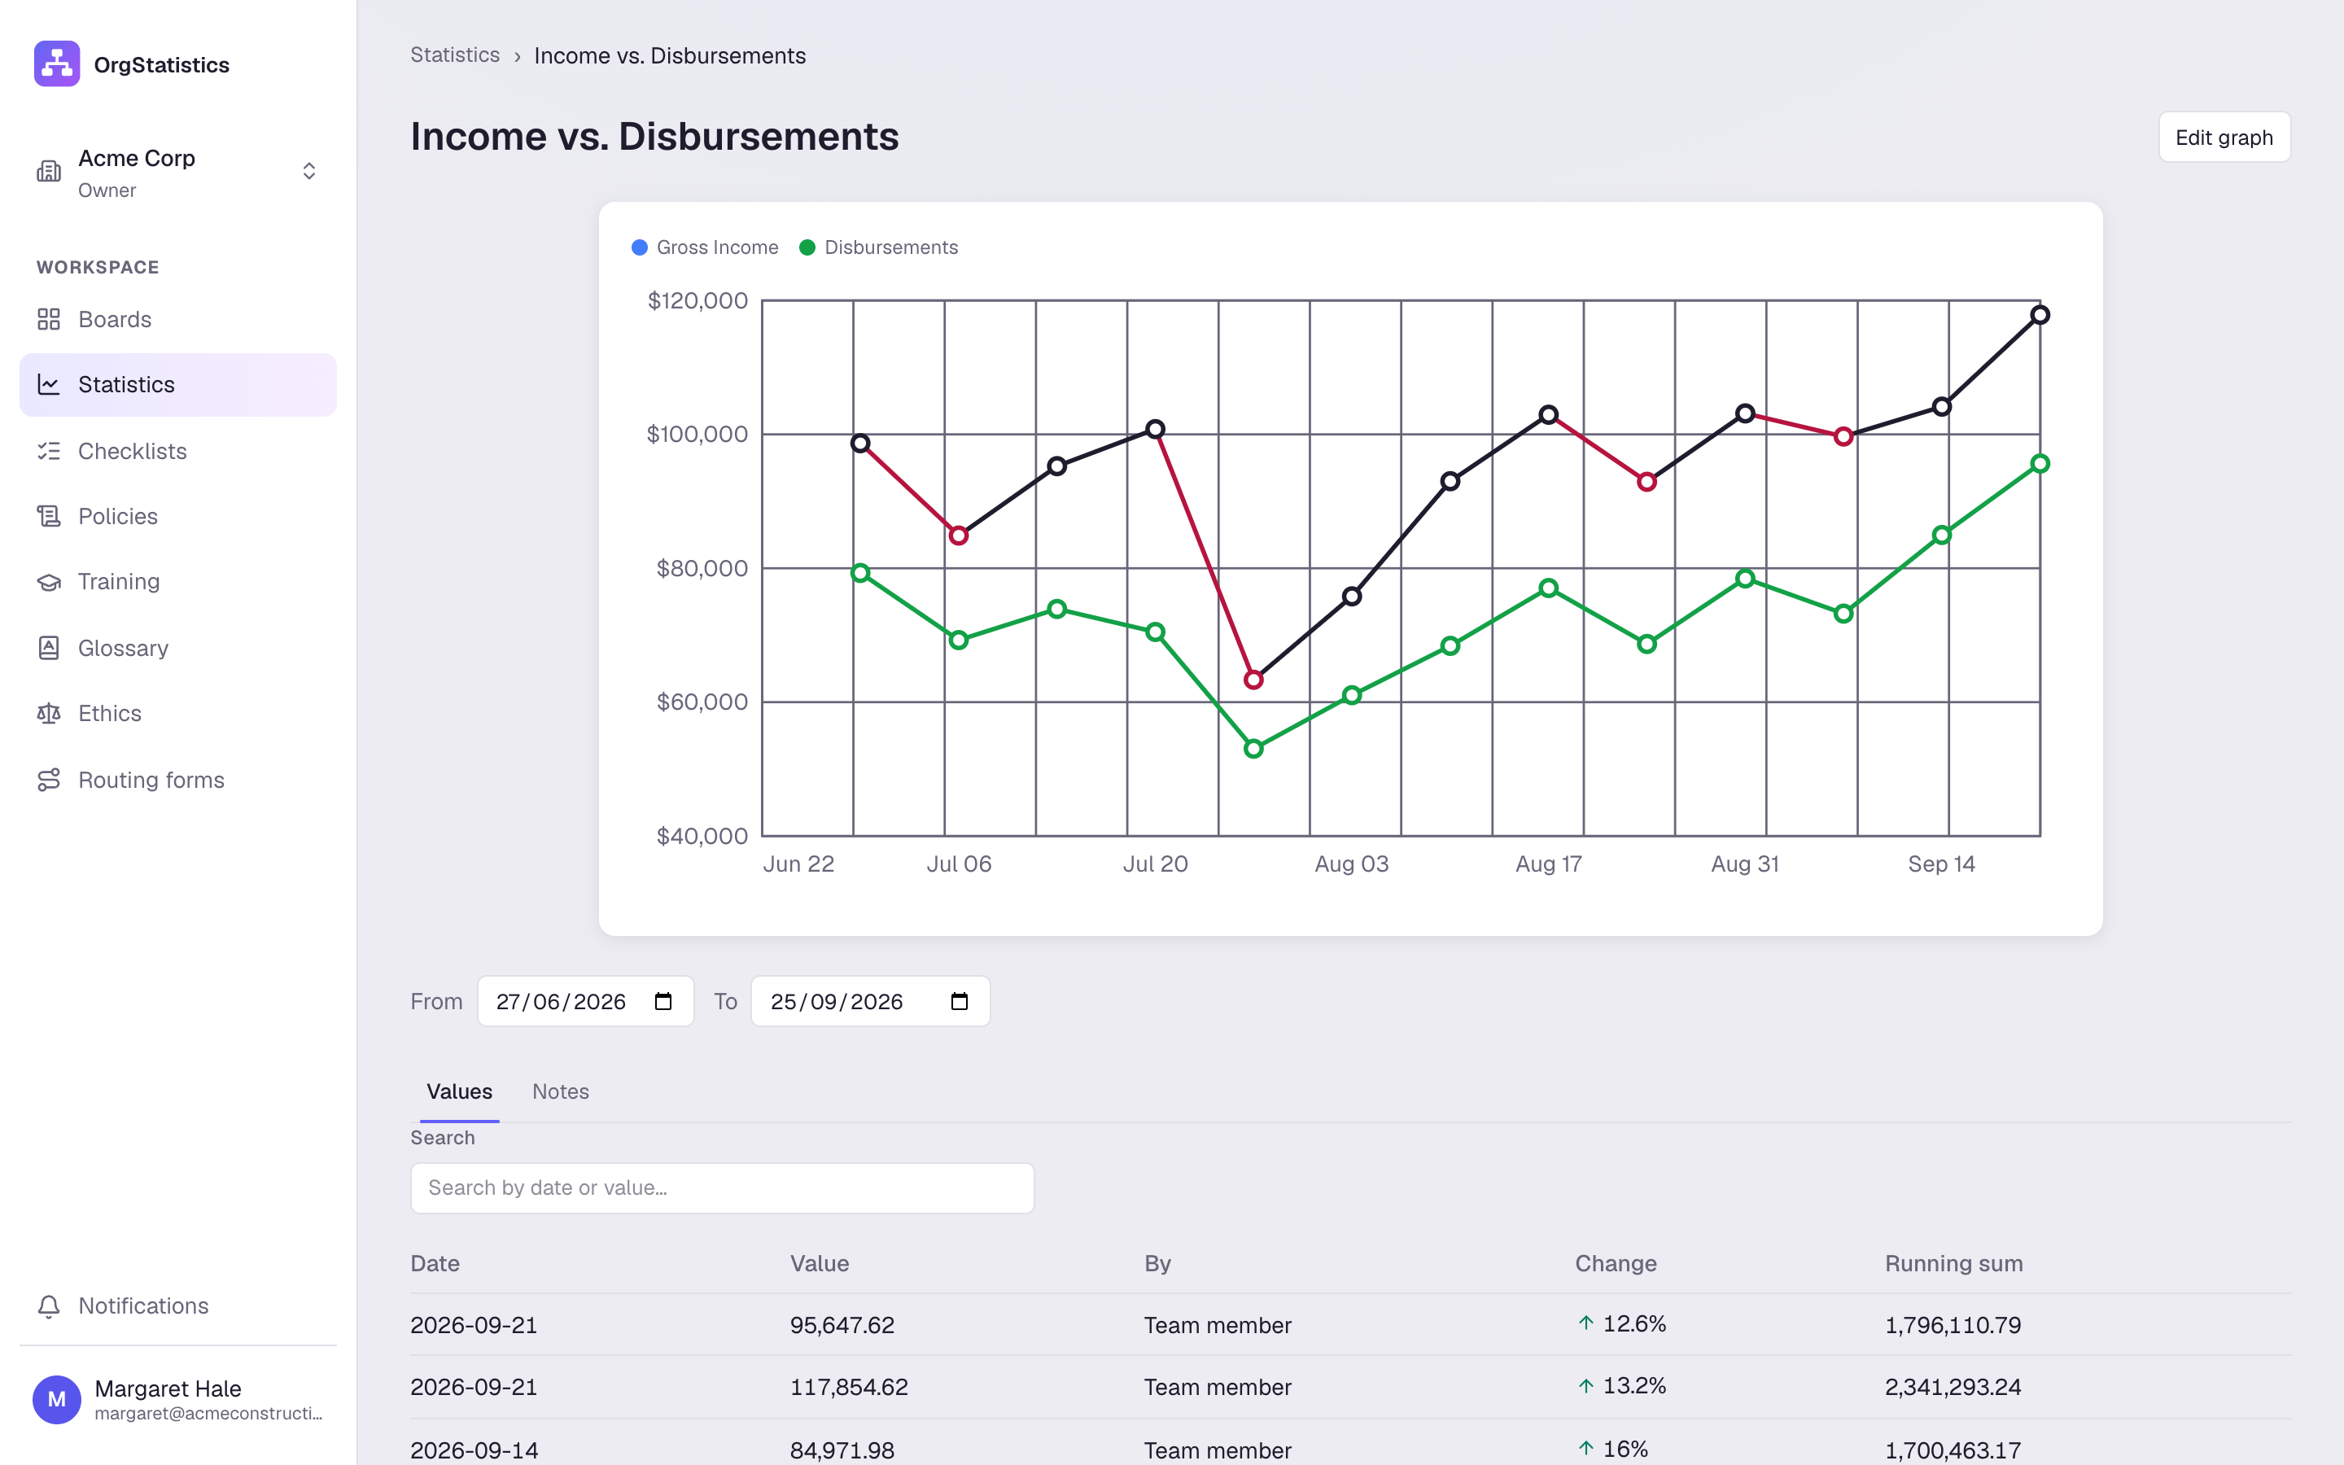Click the up arrow beside 12.6% change
The image size is (2344, 1465).
1585,1323
